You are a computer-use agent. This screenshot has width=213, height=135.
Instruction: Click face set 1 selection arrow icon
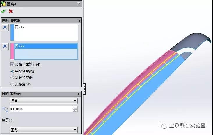coord(5,28)
